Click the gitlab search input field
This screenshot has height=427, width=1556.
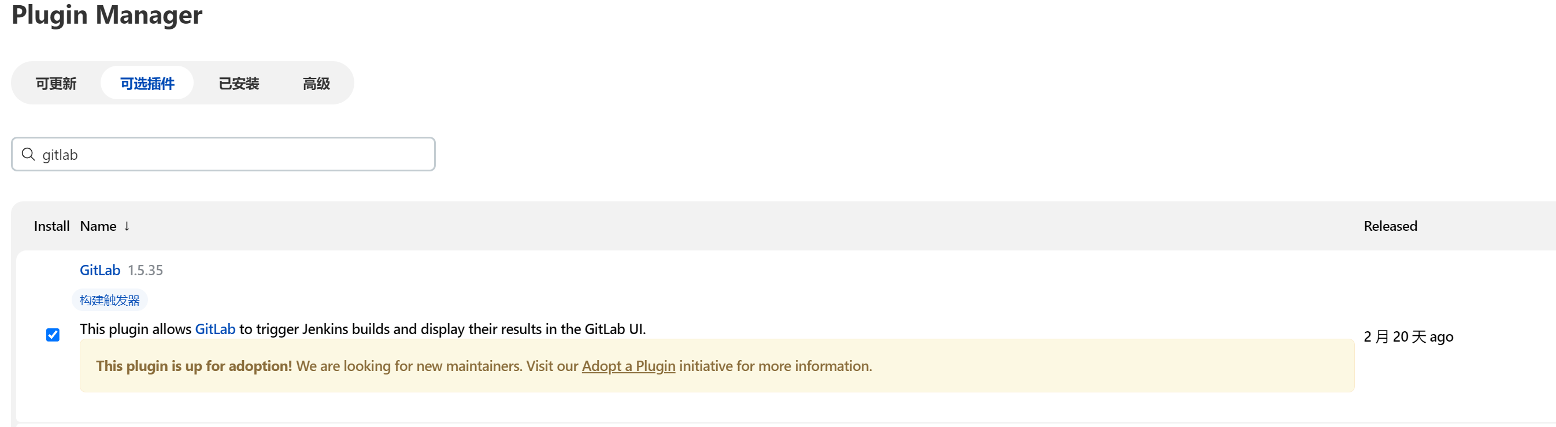tap(223, 155)
